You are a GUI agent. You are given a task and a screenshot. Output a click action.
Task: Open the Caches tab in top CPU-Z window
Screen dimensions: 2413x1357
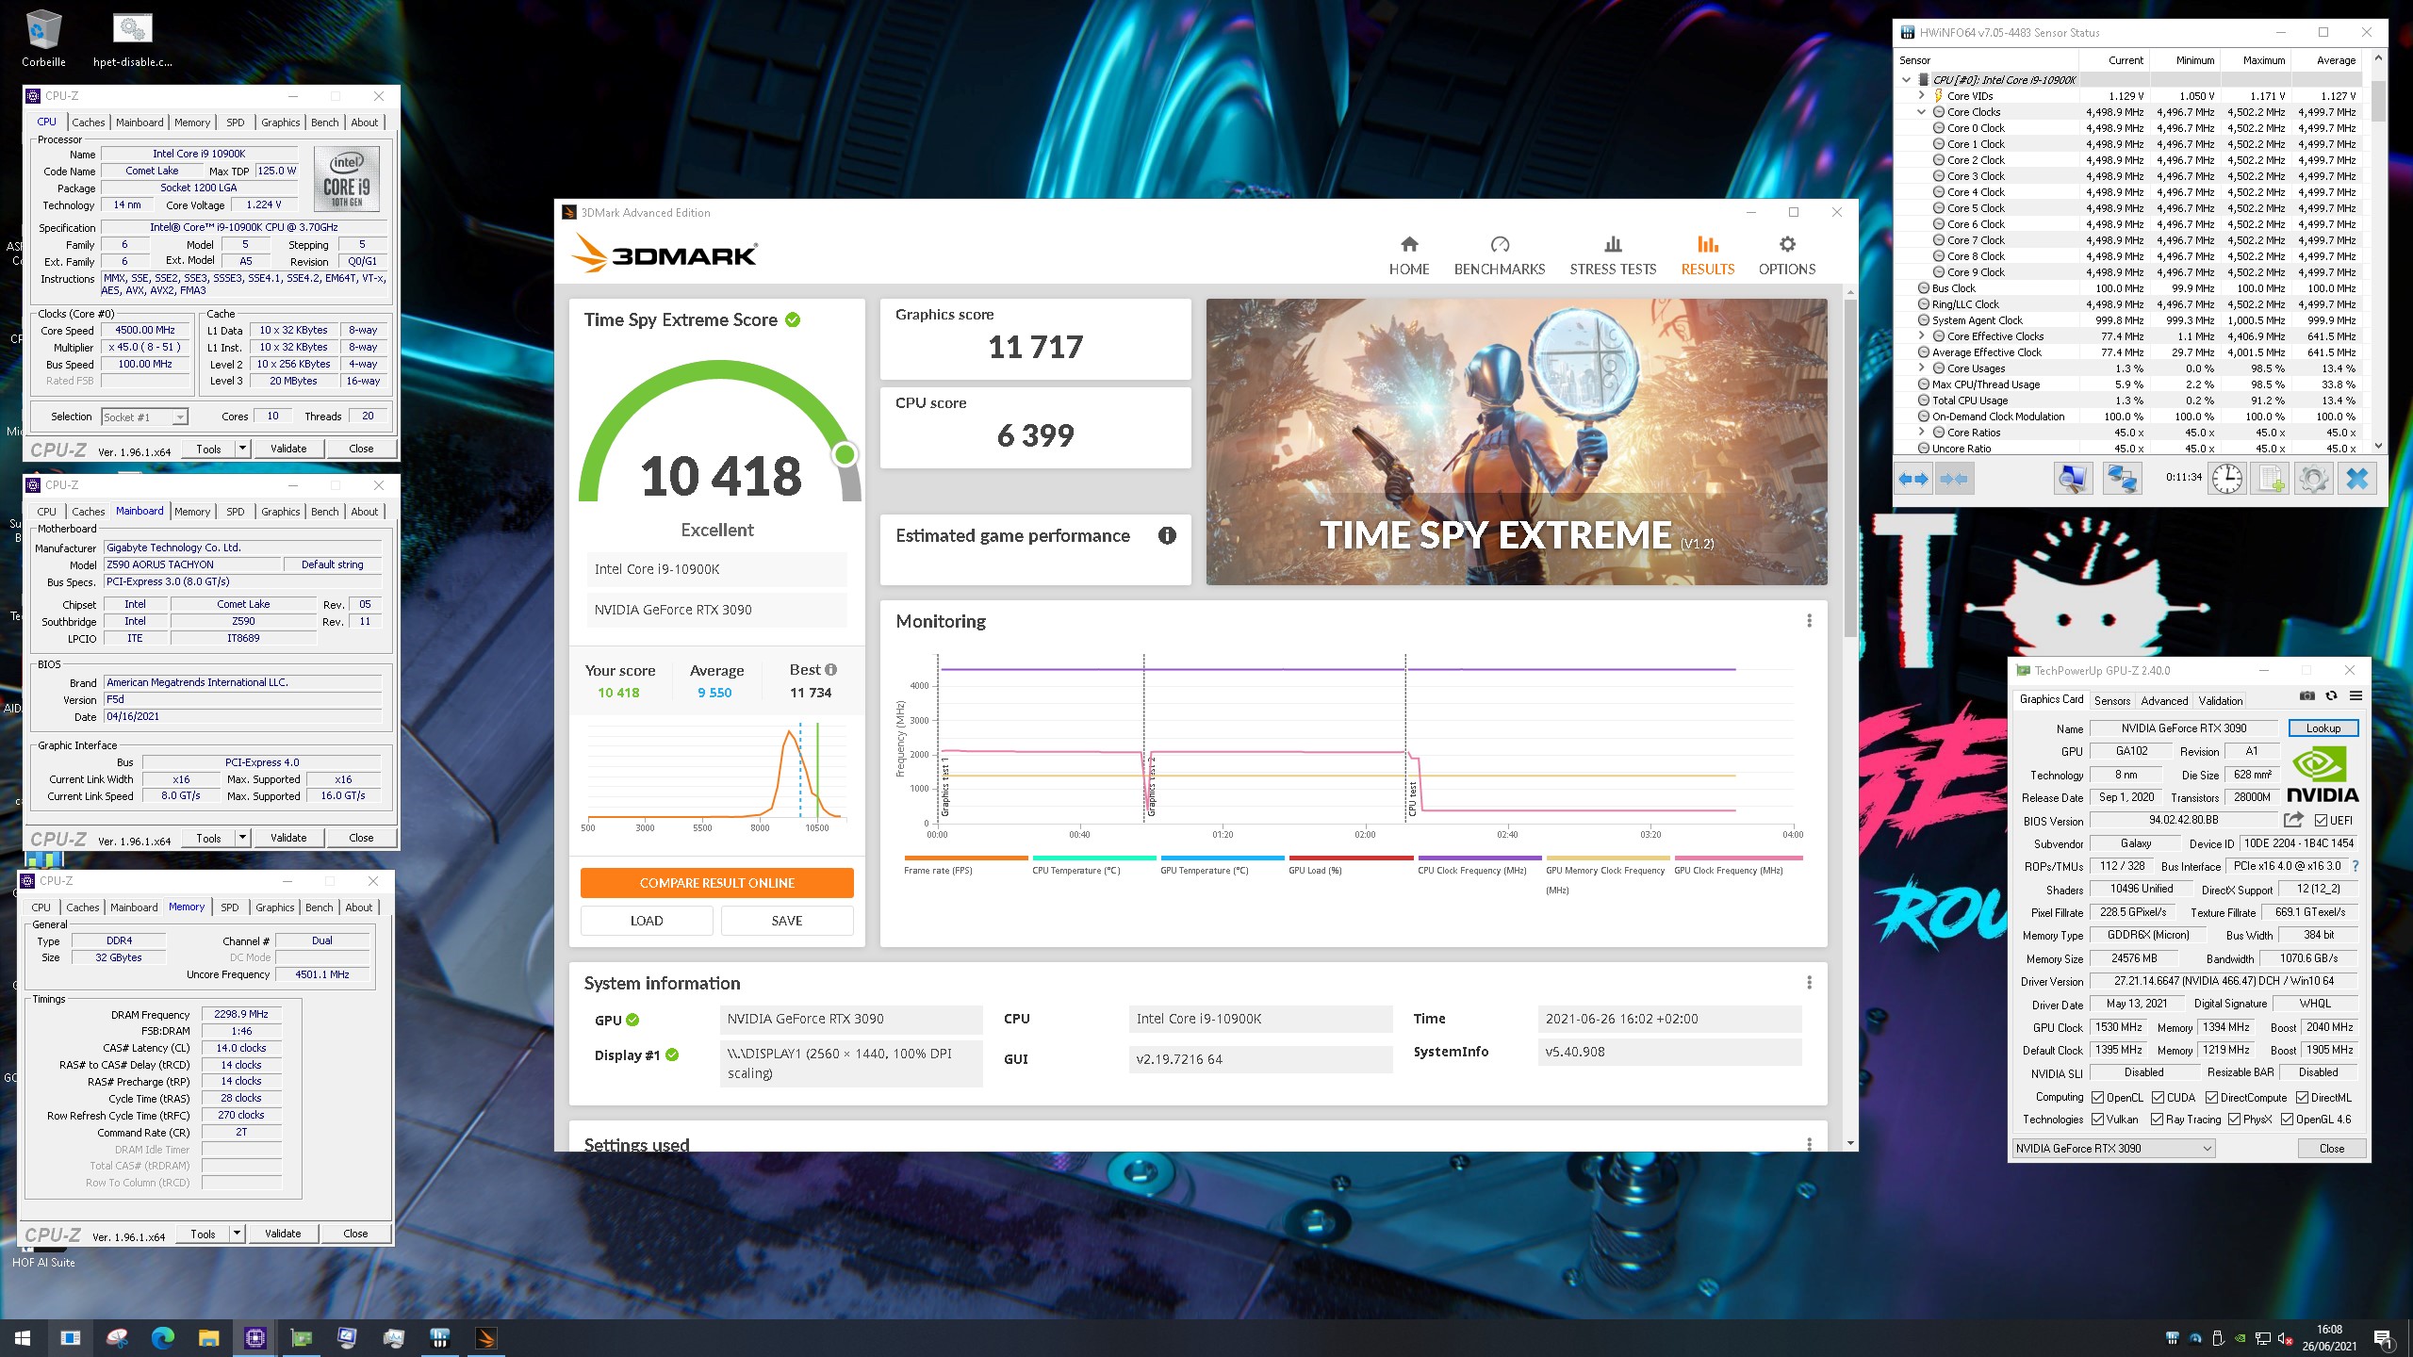[x=89, y=123]
